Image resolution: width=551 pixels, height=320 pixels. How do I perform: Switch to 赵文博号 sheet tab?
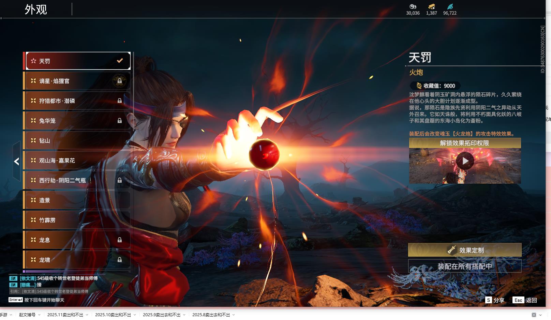pyautogui.click(x=27, y=315)
